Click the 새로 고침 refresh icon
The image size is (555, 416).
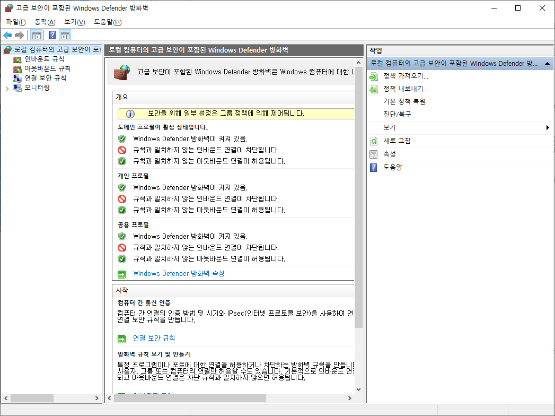coord(374,141)
